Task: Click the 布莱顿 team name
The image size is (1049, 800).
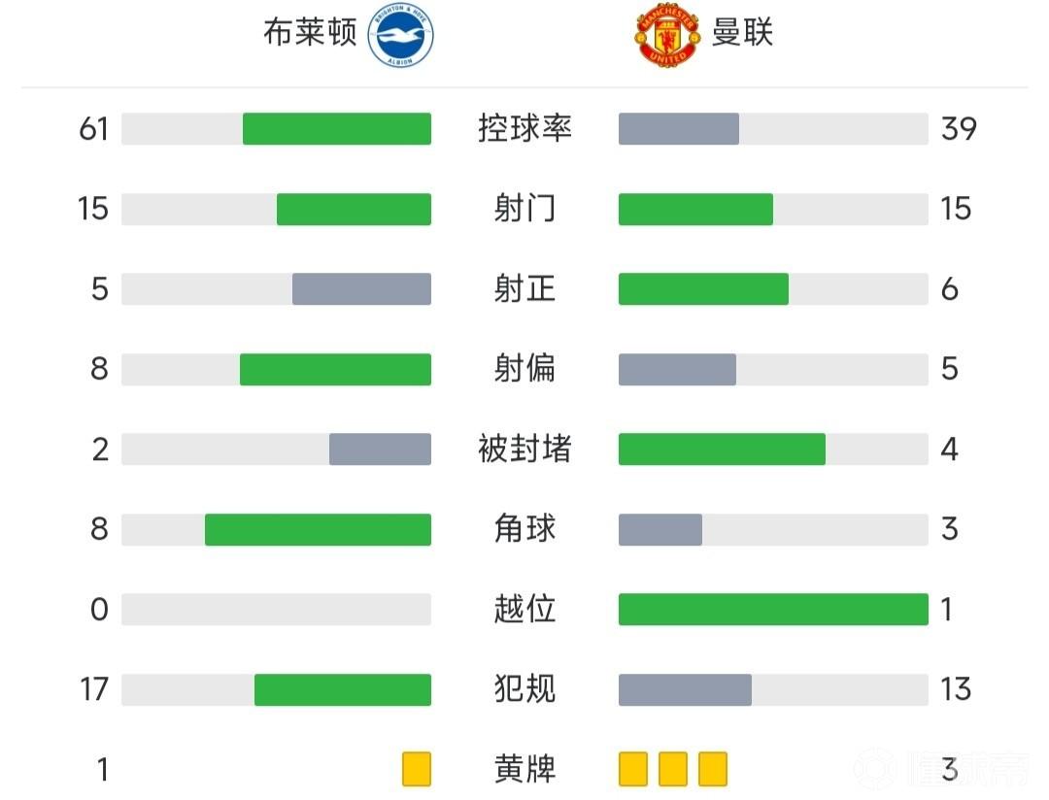Action: pos(310,33)
